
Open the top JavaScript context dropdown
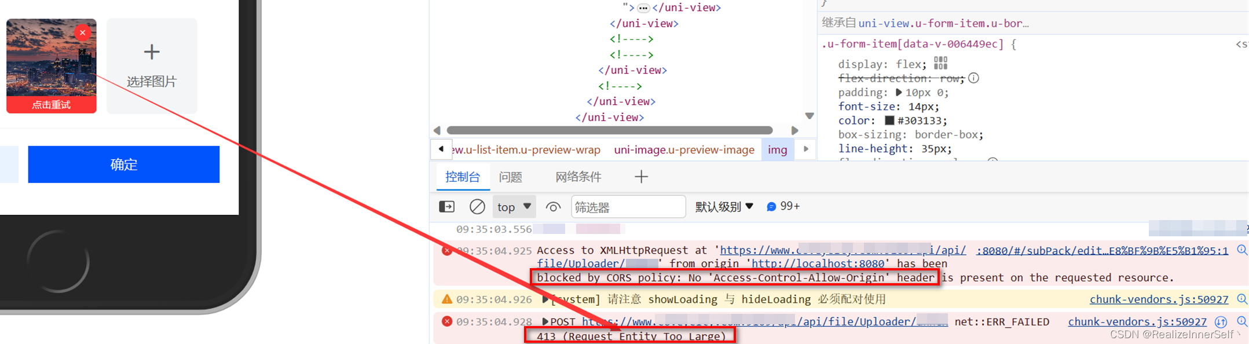tap(514, 207)
